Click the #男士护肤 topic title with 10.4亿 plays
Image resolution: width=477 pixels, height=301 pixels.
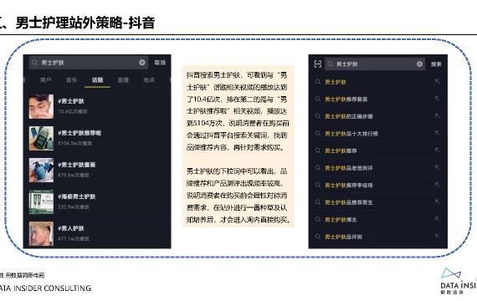[71, 101]
